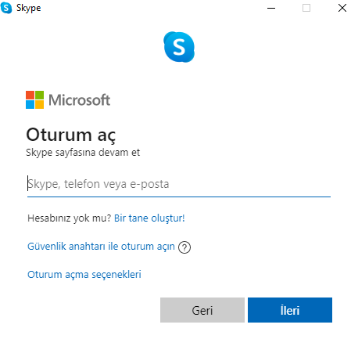
Task: Click the 'Skype' window title text
Action: click(29, 8)
